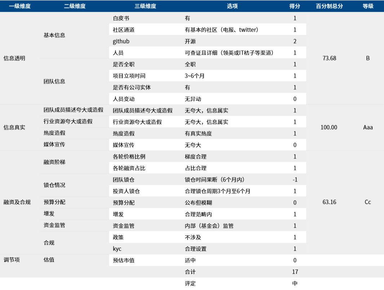Click the 融资阶梯 second-level cell
The width and height of the screenshot is (384, 290).
click(54, 162)
